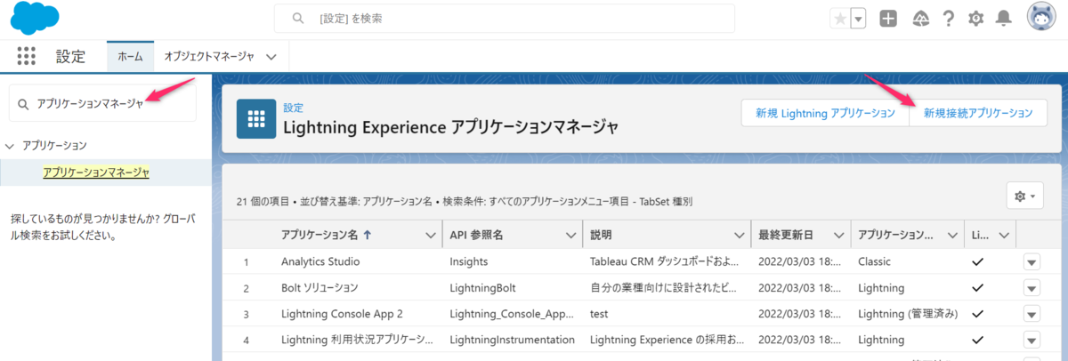1068x361 pixels.
Task: Click 新規接続アプリケーション button
Action: (978, 113)
